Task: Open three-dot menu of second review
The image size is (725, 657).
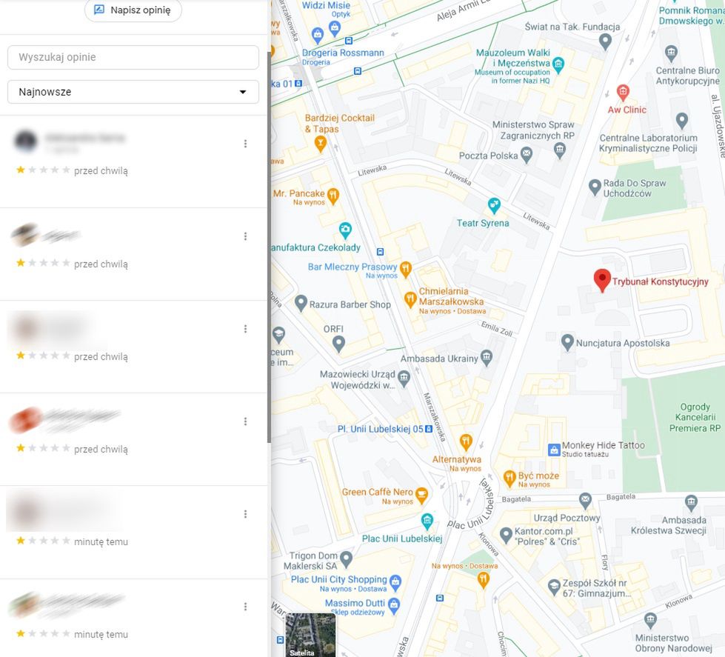Action: 246,236
